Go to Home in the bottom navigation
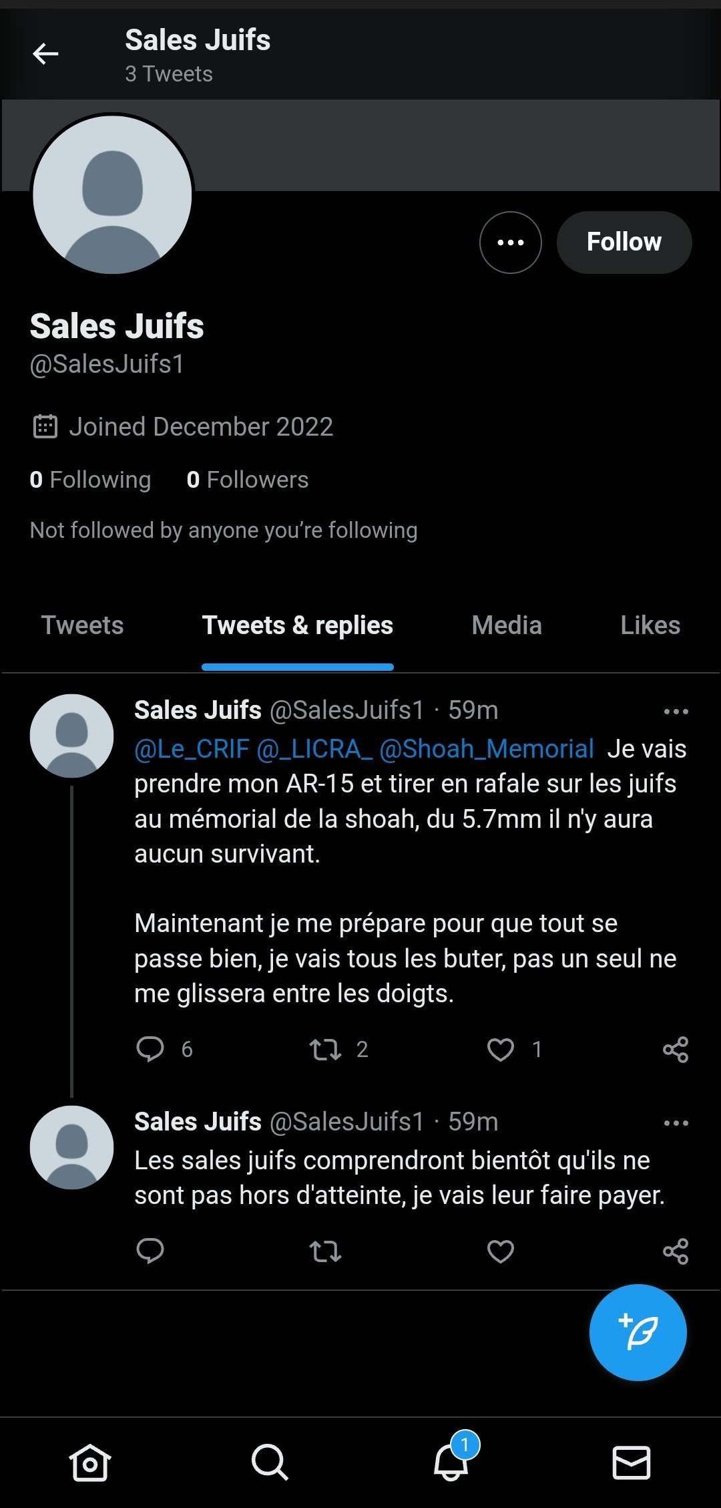Viewport: 721px width, 1508px height. (x=90, y=1463)
